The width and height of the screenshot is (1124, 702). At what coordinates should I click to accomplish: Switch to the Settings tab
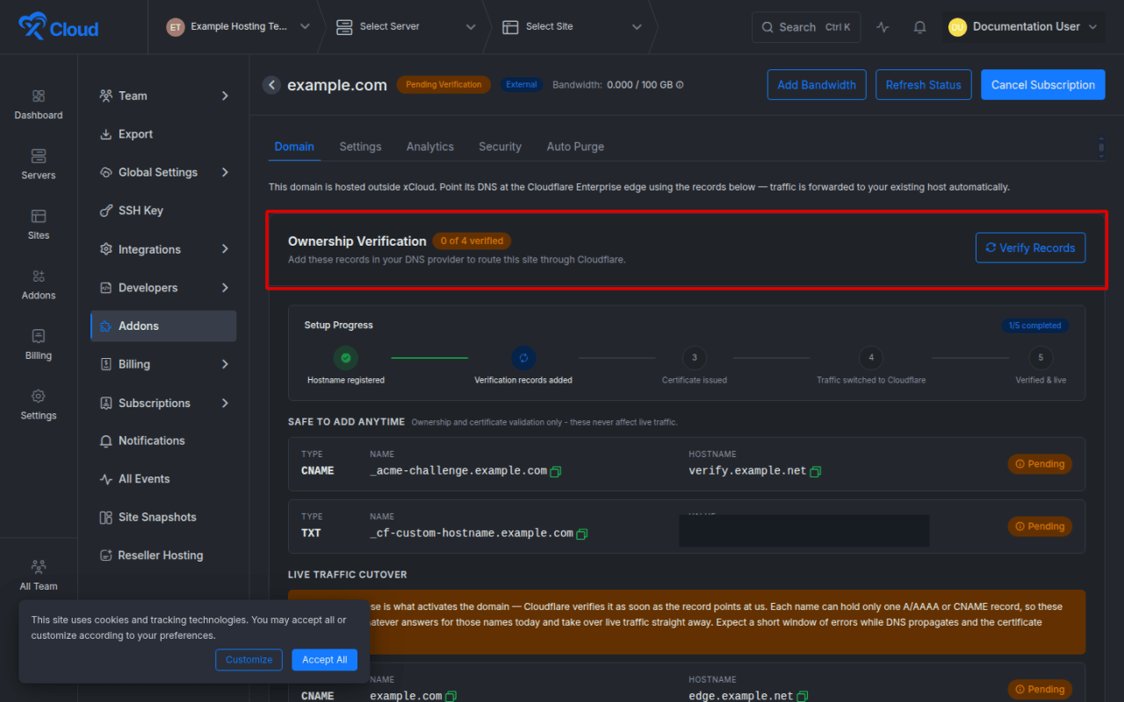pyautogui.click(x=360, y=147)
